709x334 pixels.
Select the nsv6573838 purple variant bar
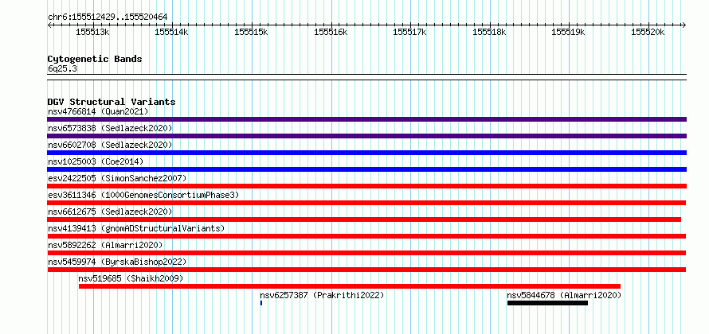pyautogui.click(x=366, y=136)
